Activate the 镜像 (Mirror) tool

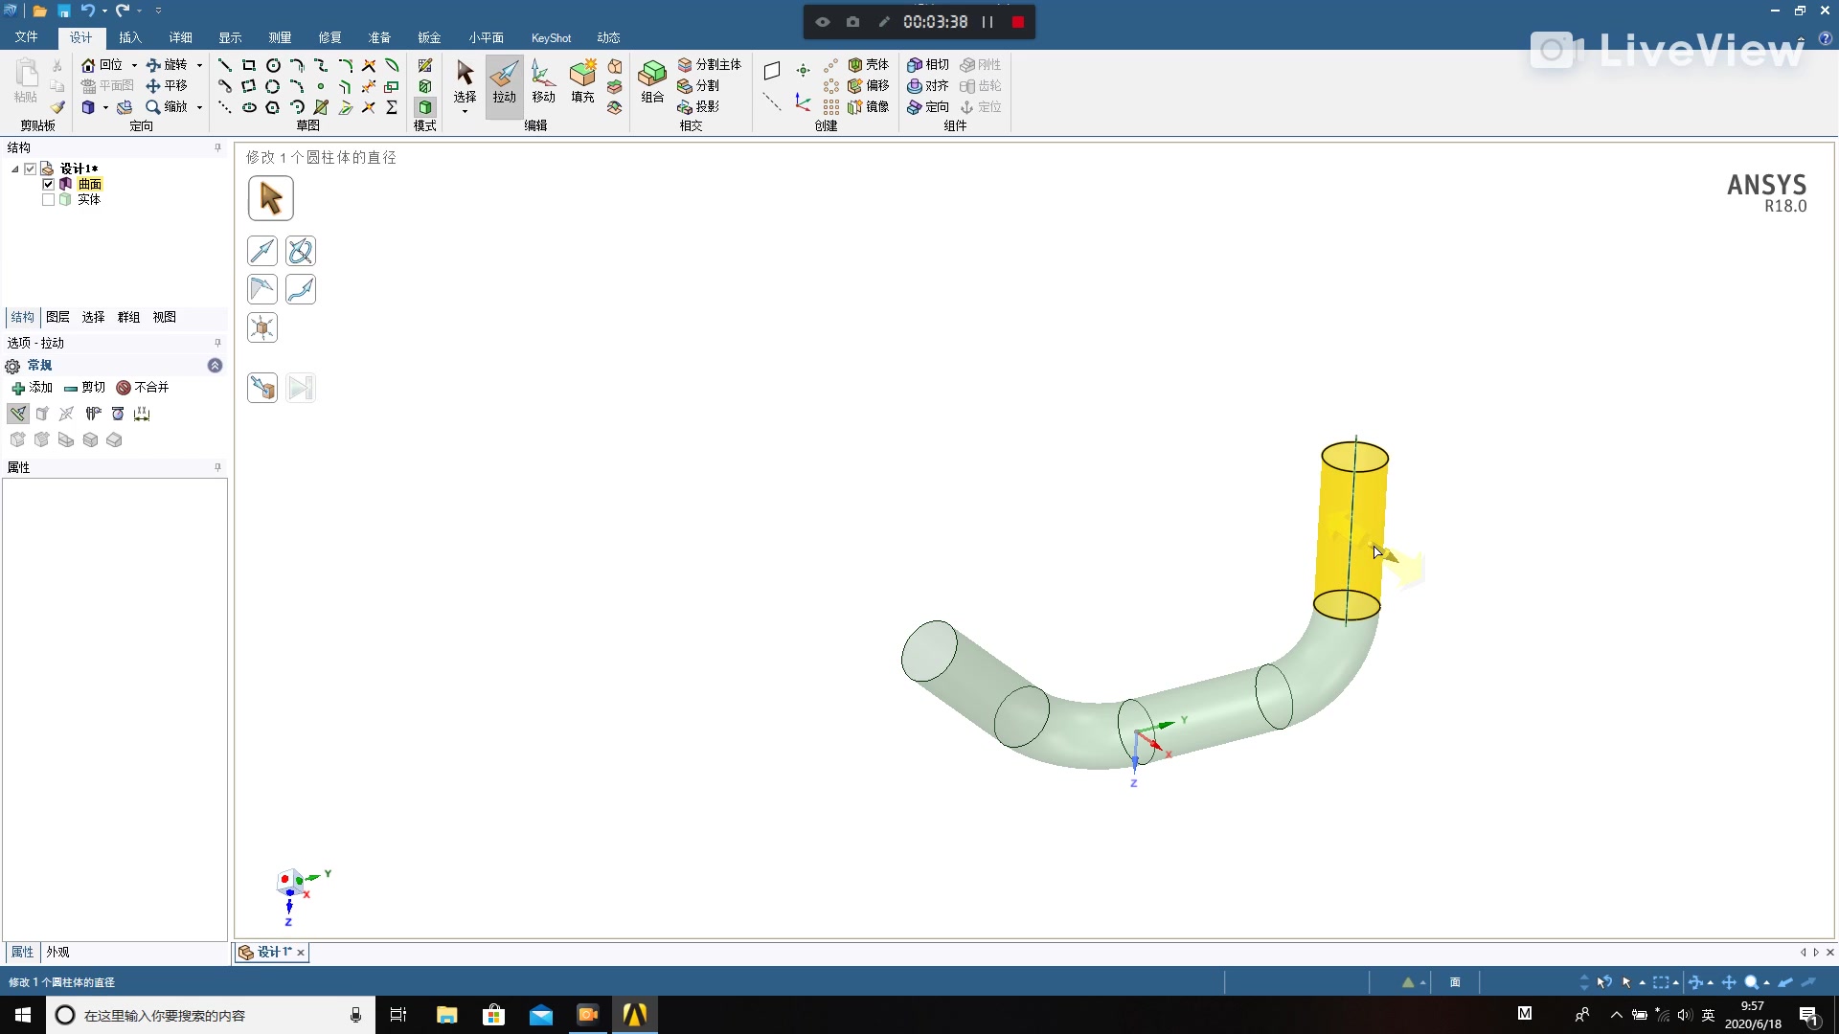click(868, 106)
